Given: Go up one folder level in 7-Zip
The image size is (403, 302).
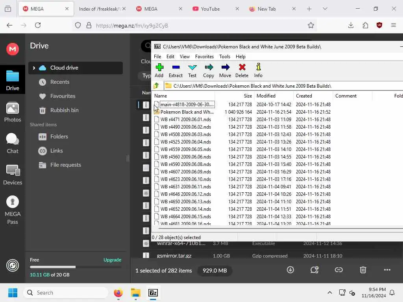Looking at the screenshot, I should [156, 86].
